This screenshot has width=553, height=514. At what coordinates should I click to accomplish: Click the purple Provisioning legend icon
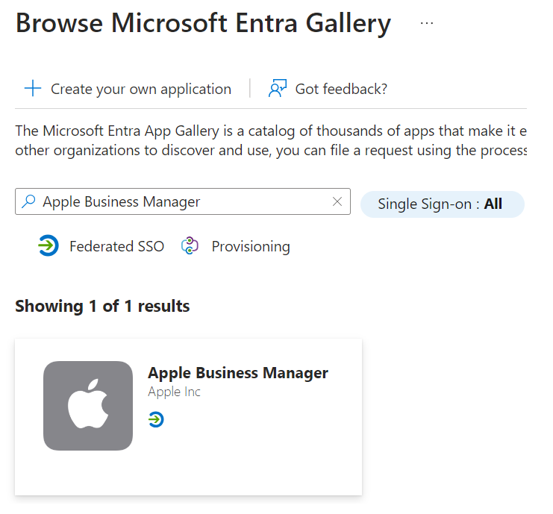point(190,245)
